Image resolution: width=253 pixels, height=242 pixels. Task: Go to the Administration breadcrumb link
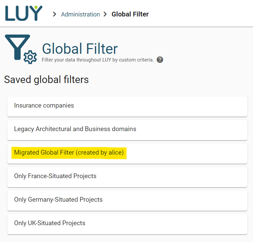click(80, 14)
